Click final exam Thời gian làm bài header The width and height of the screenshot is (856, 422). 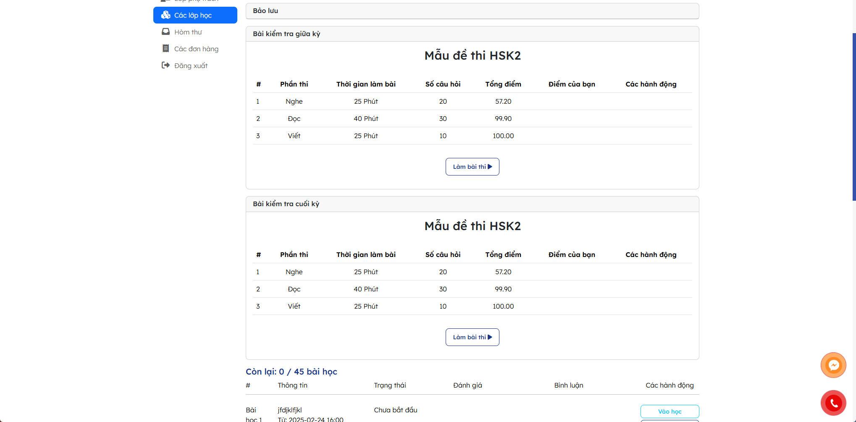click(x=366, y=255)
